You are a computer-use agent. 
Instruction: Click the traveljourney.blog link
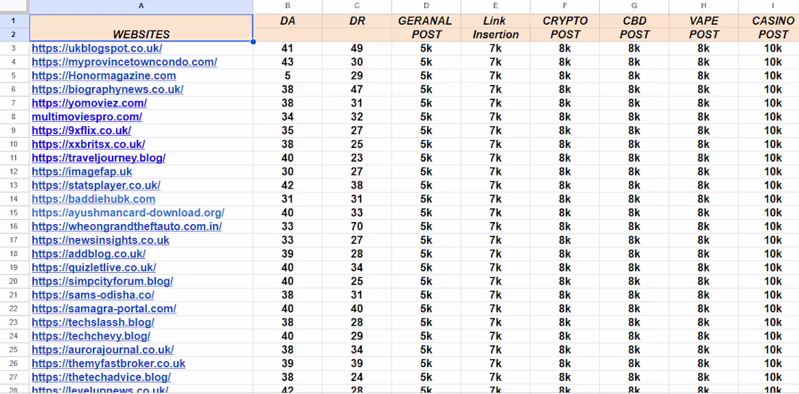tap(98, 157)
